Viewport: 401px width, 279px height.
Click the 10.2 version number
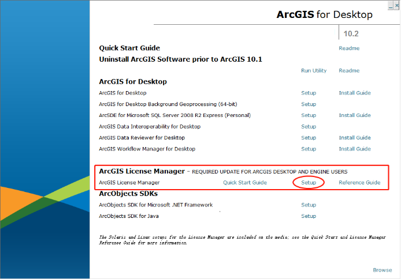[351, 33]
